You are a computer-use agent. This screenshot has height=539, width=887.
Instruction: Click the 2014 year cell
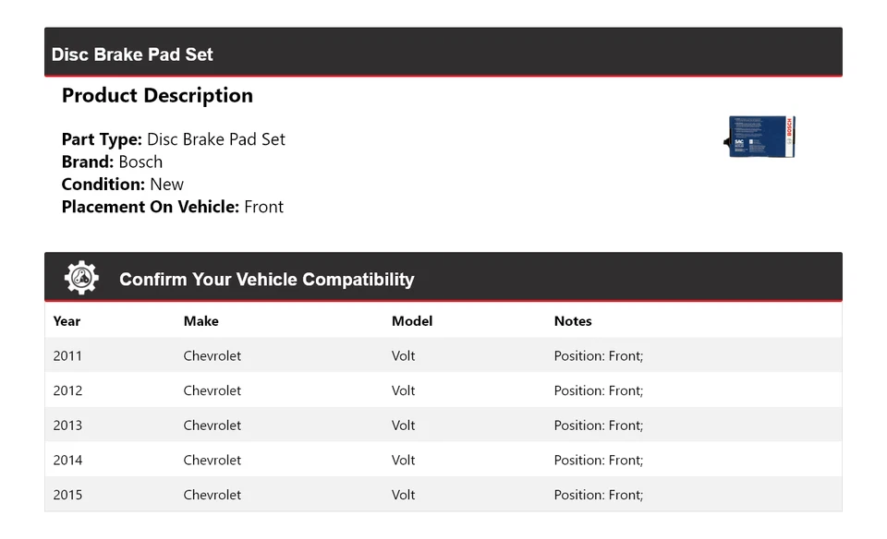tap(67, 460)
